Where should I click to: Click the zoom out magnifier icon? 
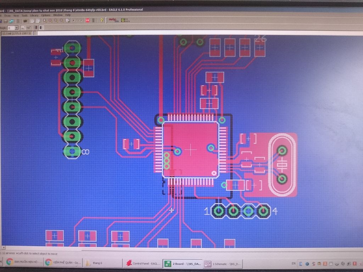click(56, 21)
